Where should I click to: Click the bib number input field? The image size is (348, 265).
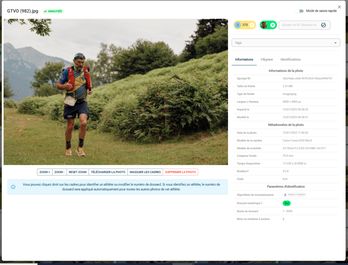tap(299, 25)
